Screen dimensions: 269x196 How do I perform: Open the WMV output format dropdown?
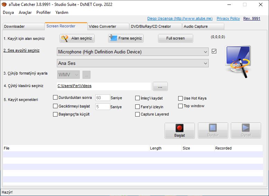tap(68, 75)
